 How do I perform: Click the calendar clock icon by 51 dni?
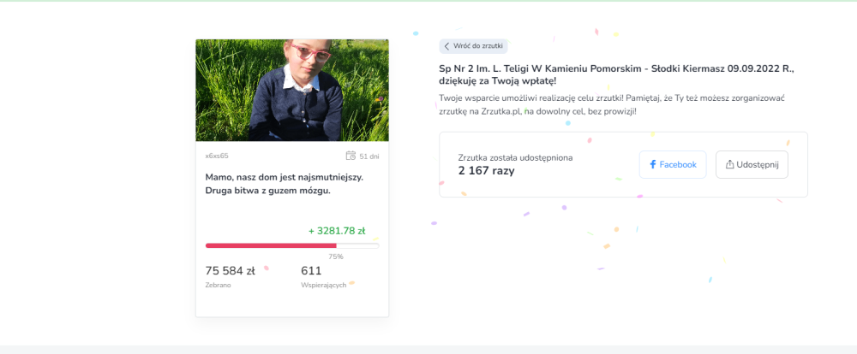pyautogui.click(x=351, y=156)
